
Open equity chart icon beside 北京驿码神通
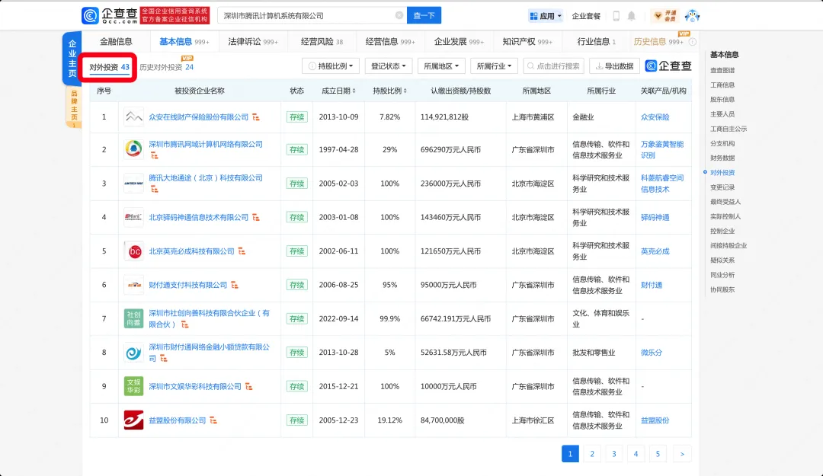point(255,217)
